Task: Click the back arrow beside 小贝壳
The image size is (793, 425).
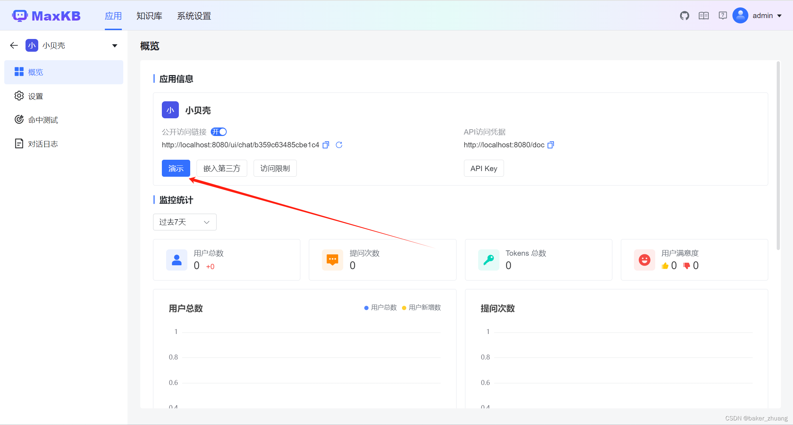Action: pyautogui.click(x=13, y=45)
